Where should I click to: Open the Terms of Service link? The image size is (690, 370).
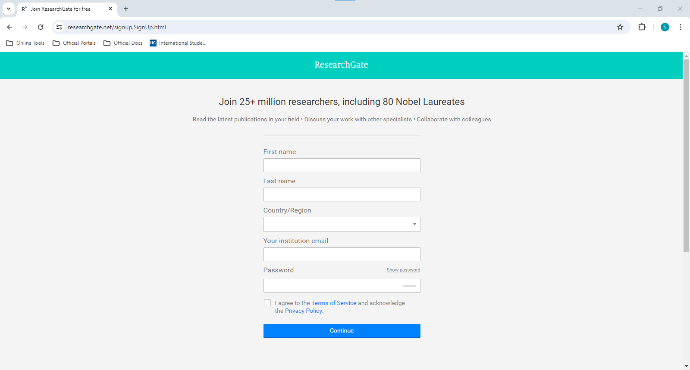coord(334,303)
